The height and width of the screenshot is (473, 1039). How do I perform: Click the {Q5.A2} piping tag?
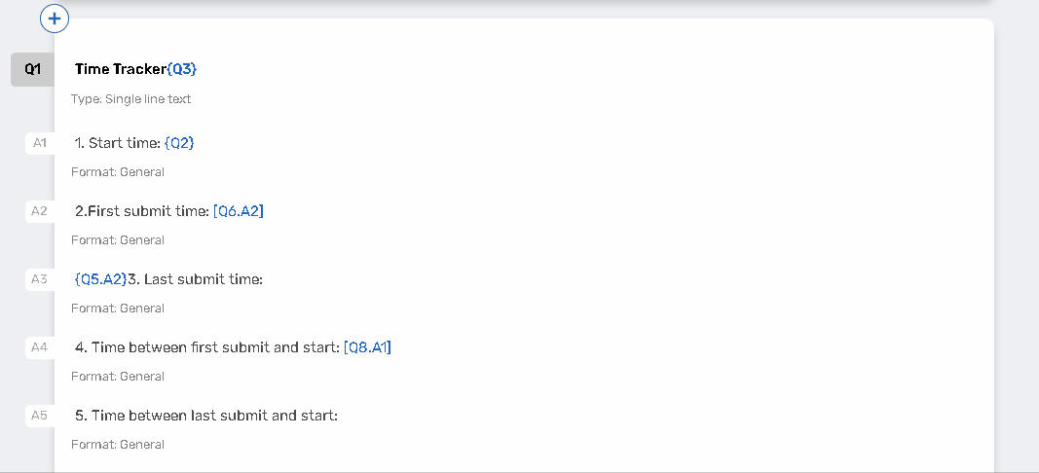[100, 279]
